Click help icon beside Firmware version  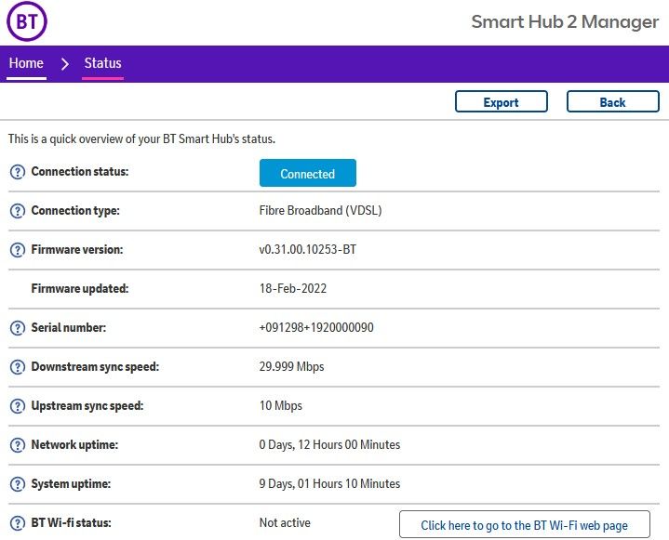[17, 250]
